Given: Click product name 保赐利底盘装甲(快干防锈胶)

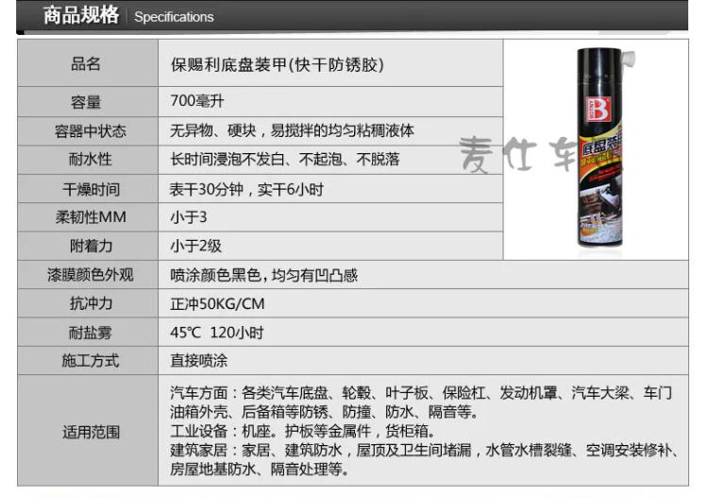Looking at the screenshot, I should [x=278, y=65].
